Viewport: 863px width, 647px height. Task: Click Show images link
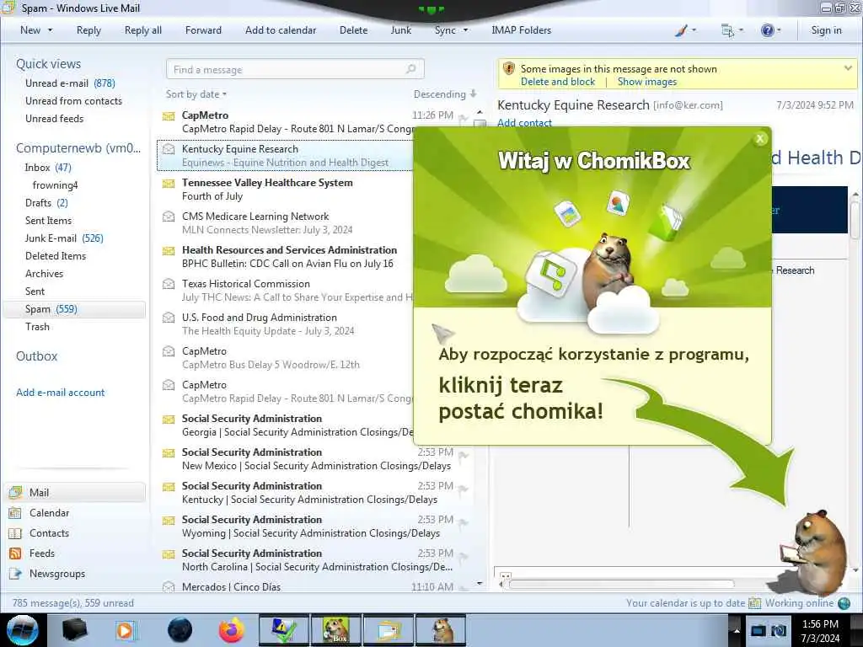[x=646, y=82]
